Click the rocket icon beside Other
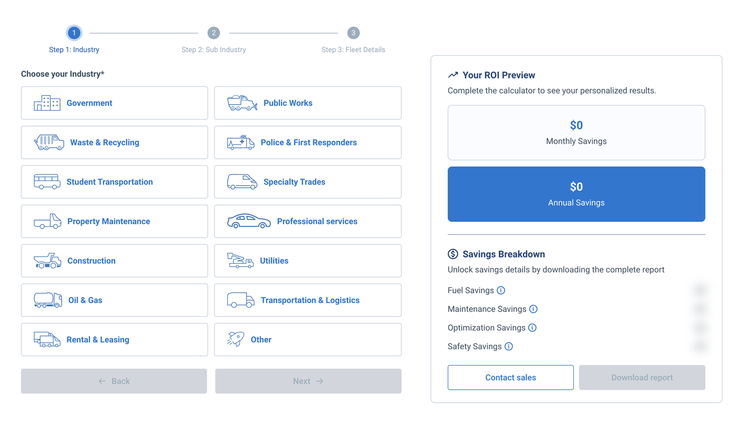Image resolution: width=745 pixels, height=439 pixels. click(x=236, y=339)
